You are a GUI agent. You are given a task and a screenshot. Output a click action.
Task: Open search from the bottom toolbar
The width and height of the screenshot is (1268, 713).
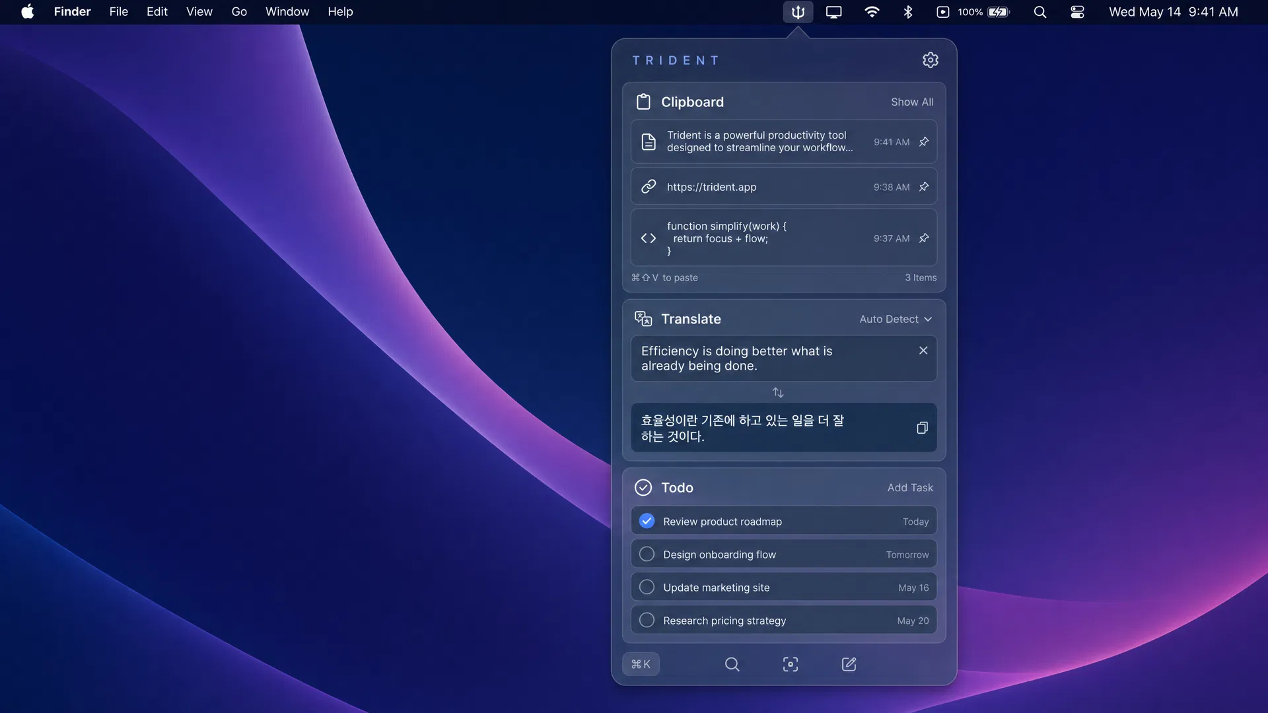click(732, 664)
